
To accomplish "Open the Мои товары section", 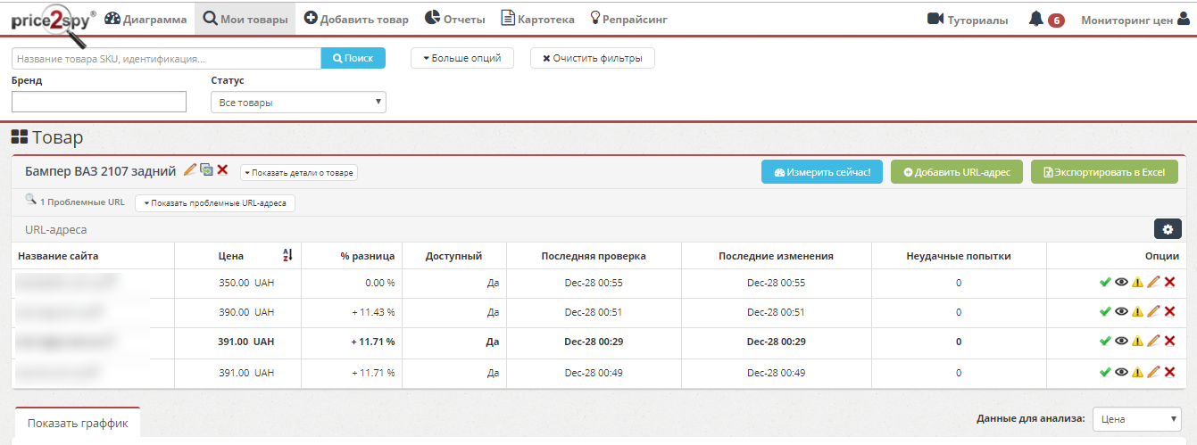I will click(x=245, y=19).
